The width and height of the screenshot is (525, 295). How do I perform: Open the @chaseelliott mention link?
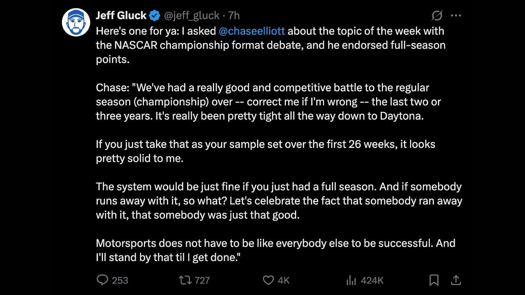[252, 31]
